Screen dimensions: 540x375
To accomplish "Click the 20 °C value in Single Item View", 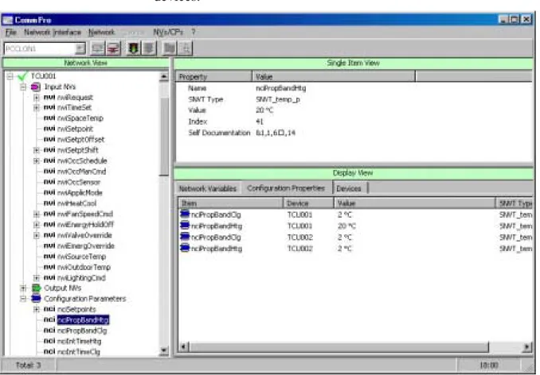I will tap(264, 110).
